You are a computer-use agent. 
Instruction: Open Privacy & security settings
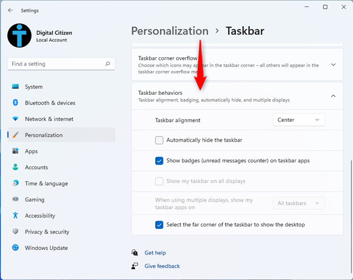click(x=47, y=232)
